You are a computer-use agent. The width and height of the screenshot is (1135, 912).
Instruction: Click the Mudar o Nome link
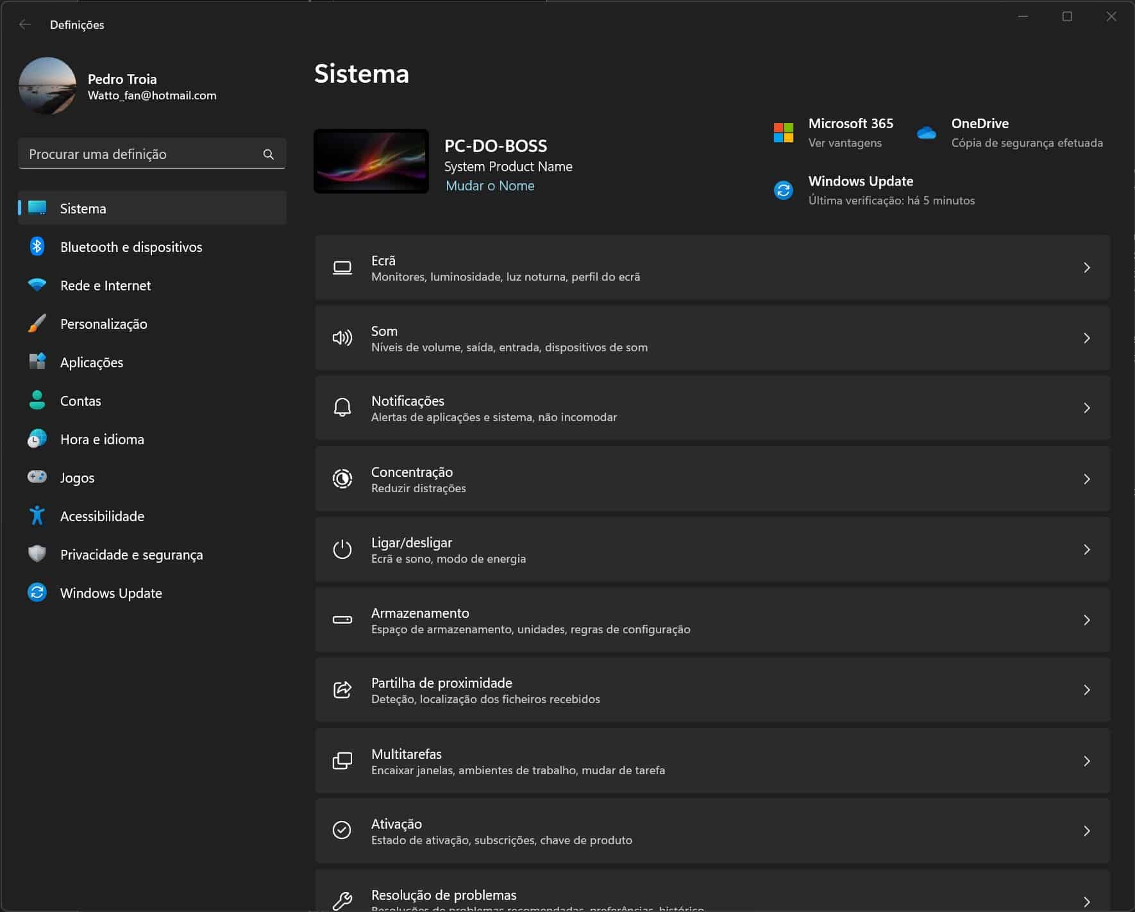point(490,186)
